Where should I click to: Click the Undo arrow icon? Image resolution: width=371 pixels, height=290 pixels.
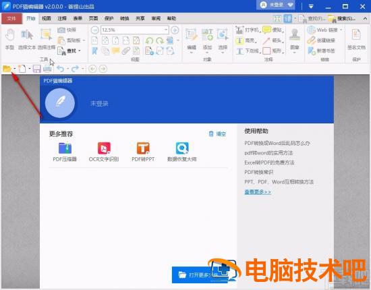click(61, 69)
